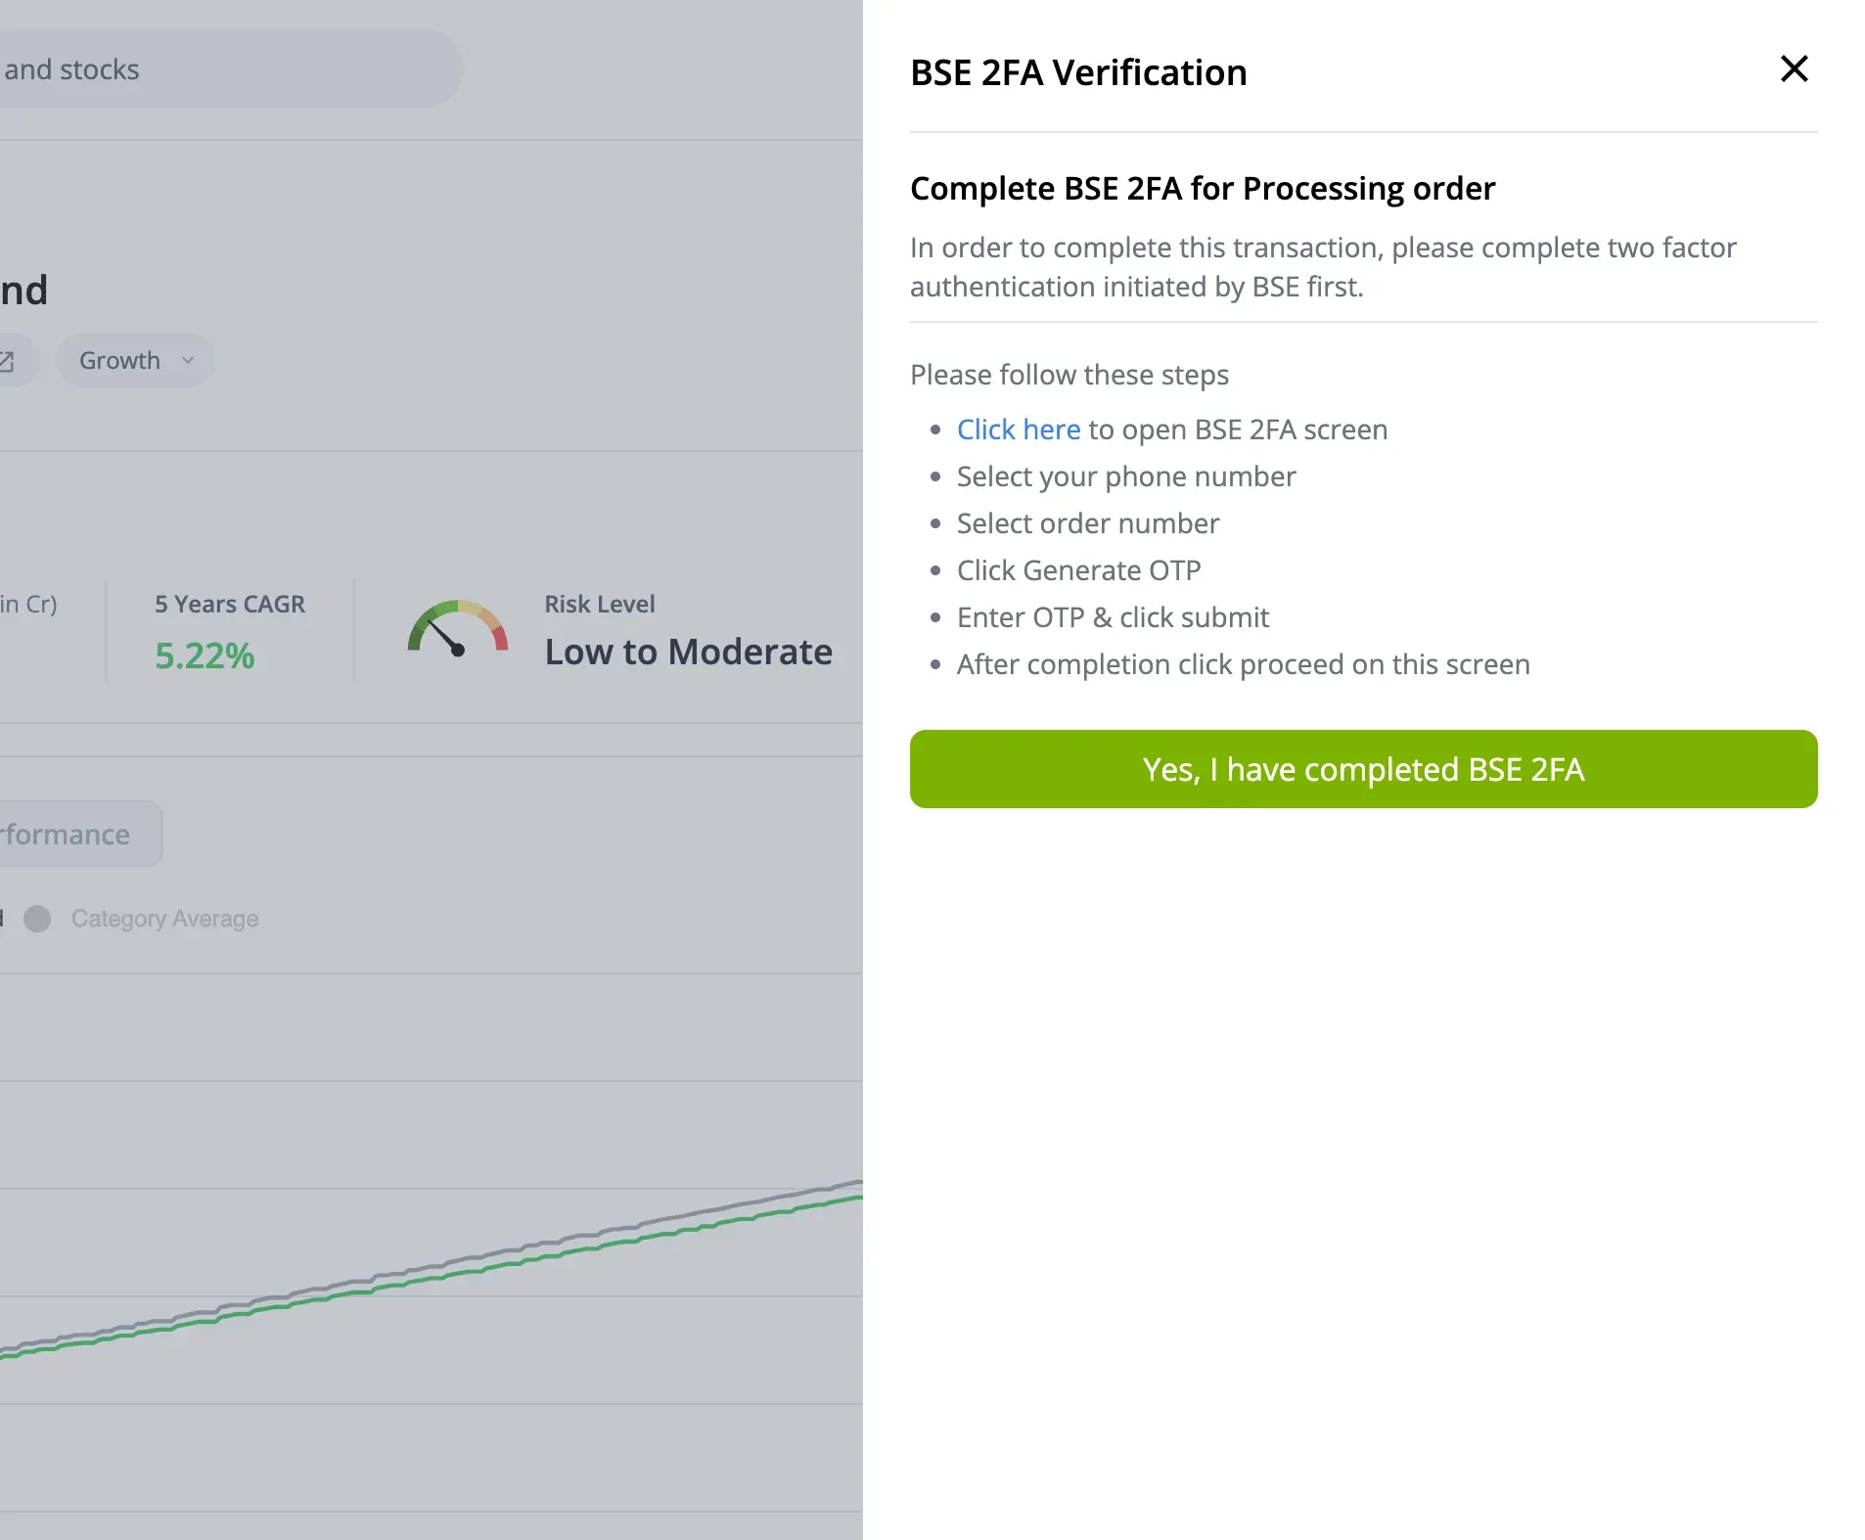Click the 5.22% CAGR value

205,656
